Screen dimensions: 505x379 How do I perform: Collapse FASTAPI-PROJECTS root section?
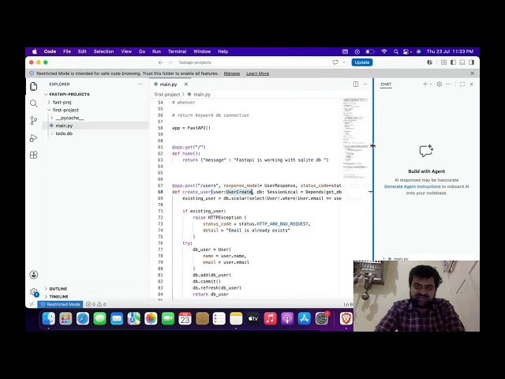[x=46, y=95]
